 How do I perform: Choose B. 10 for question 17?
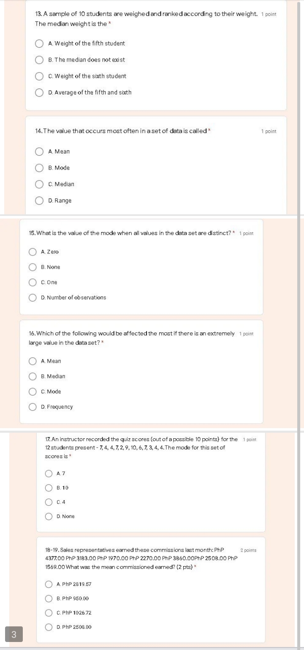point(49,488)
